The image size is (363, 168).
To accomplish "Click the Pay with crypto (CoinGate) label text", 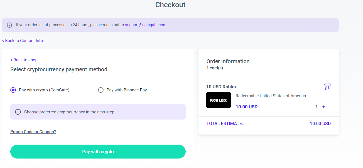I will coord(44,90).
